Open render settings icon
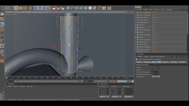This screenshot has height=106, width=189. (63, 8)
